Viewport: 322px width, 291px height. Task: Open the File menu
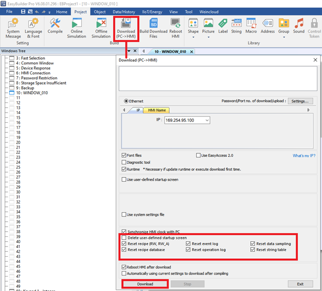pyautogui.click(x=9, y=12)
